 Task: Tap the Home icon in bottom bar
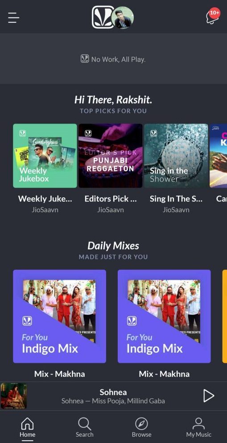coord(27,424)
